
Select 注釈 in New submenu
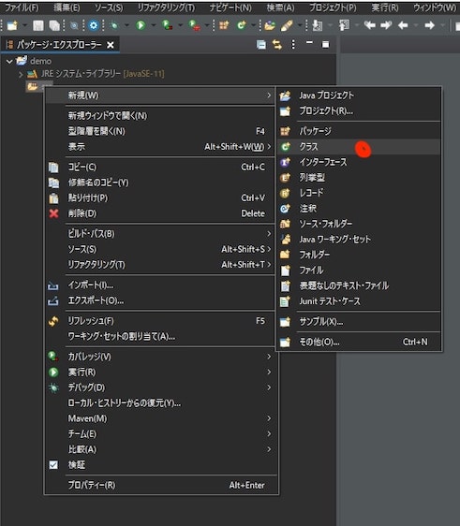click(359, 209)
